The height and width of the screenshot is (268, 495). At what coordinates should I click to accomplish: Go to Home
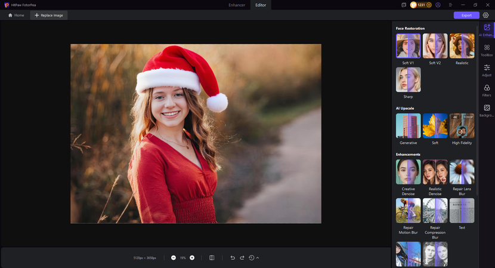tap(16, 15)
